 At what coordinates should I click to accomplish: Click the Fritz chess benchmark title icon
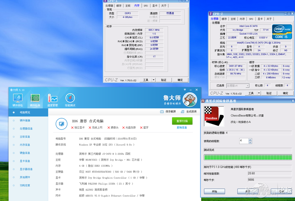(203, 101)
